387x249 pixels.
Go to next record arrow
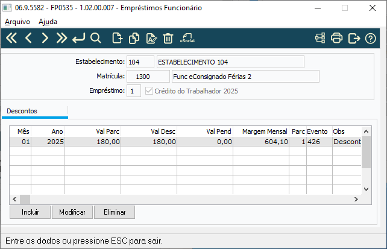coord(45,38)
